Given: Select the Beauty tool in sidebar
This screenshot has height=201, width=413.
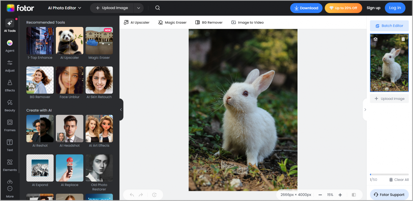Looking at the screenshot, I should (10, 105).
